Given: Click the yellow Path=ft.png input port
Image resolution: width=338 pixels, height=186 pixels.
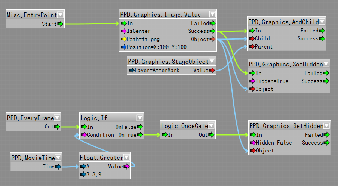Looking at the screenshot, I should (123, 39).
